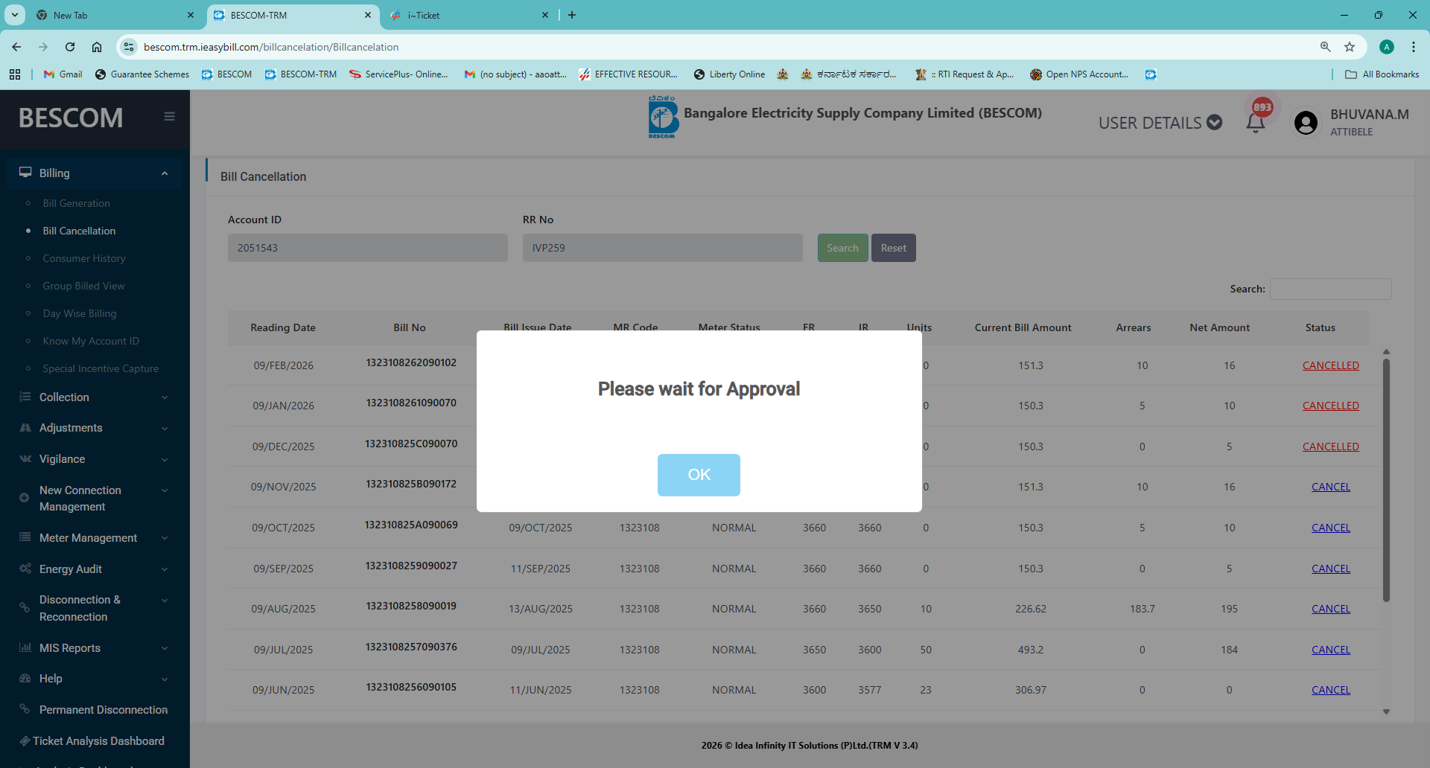1430x768 pixels.
Task: Open the Chrome apps grid shortcut
Action: pyautogui.click(x=15, y=74)
